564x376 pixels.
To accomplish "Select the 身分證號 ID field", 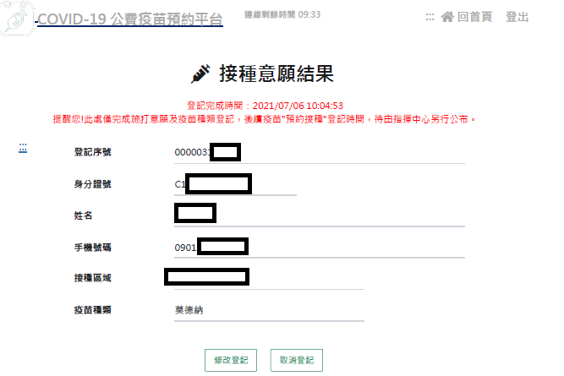I will click(x=235, y=184).
